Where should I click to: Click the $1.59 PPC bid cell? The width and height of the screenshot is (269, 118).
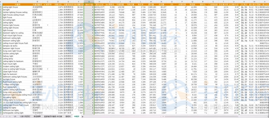244,7
